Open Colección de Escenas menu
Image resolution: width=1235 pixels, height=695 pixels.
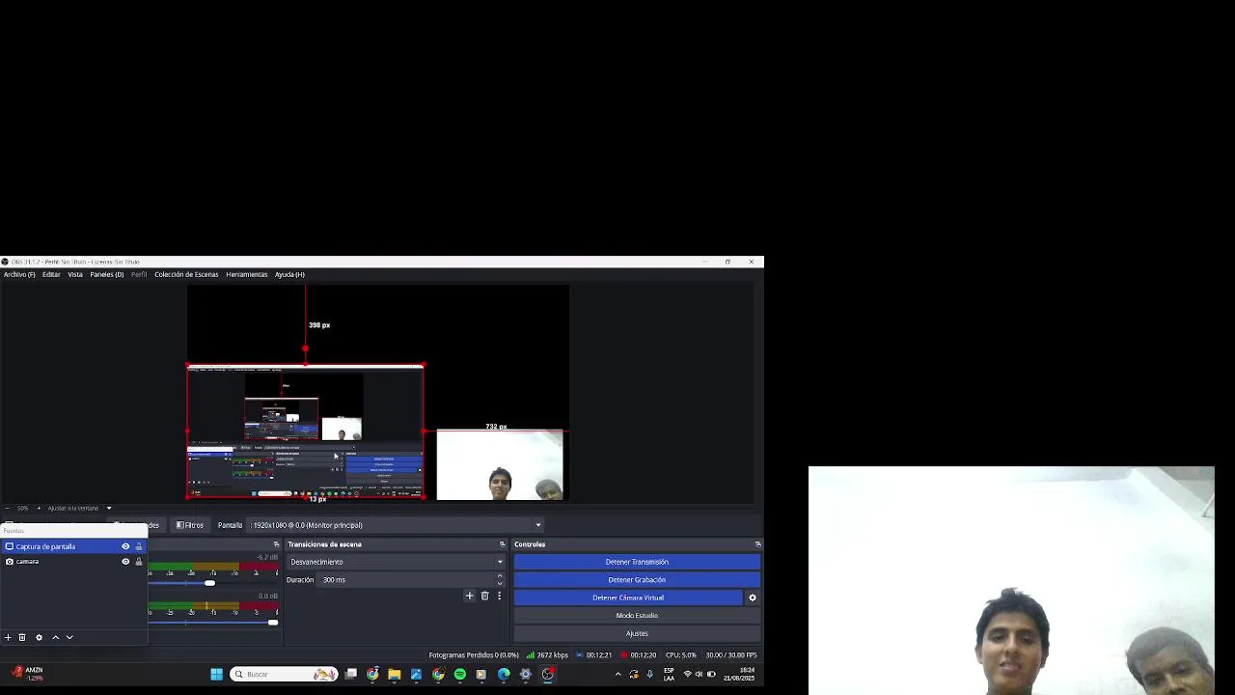pyautogui.click(x=186, y=274)
